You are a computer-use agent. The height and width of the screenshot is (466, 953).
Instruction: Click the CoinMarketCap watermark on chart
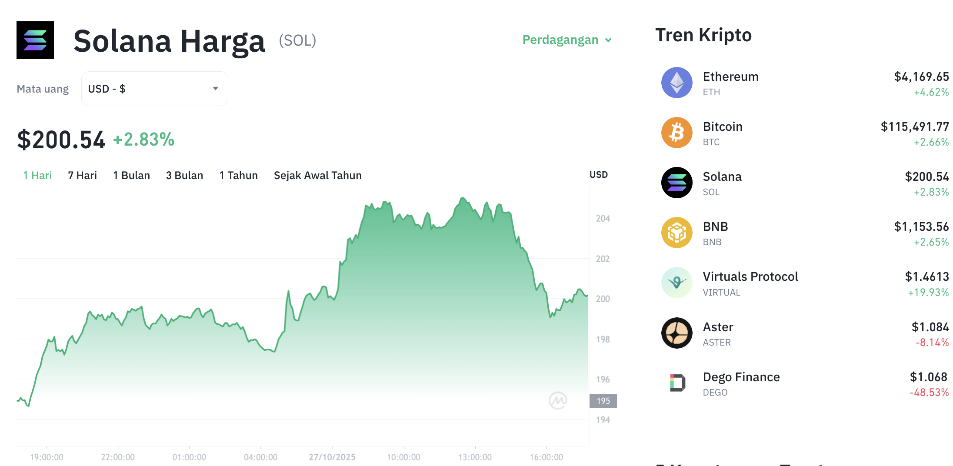558,400
